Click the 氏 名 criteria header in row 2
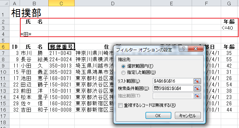 click(x=34, y=22)
